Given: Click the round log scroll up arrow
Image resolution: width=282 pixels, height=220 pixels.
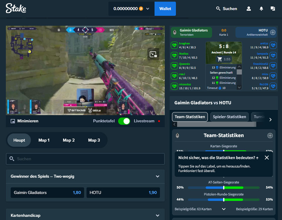Looking at the screenshot, I should pyautogui.click(x=239, y=67).
